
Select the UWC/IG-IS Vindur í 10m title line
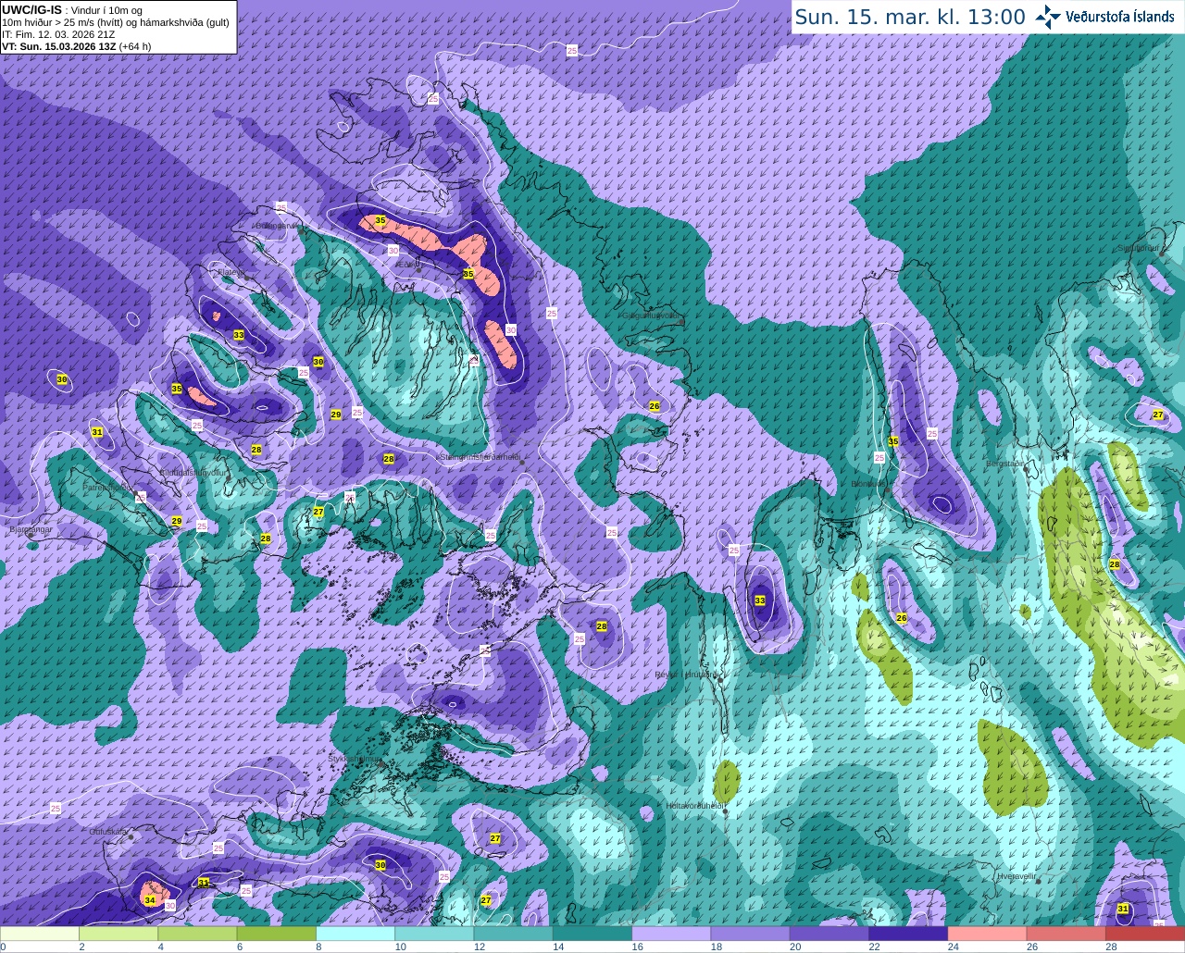71,9
